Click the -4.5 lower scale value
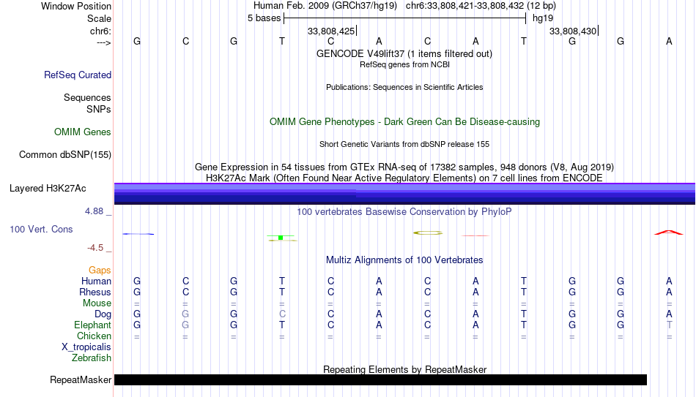Image resolution: width=696 pixels, height=397 pixels. point(95,248)
